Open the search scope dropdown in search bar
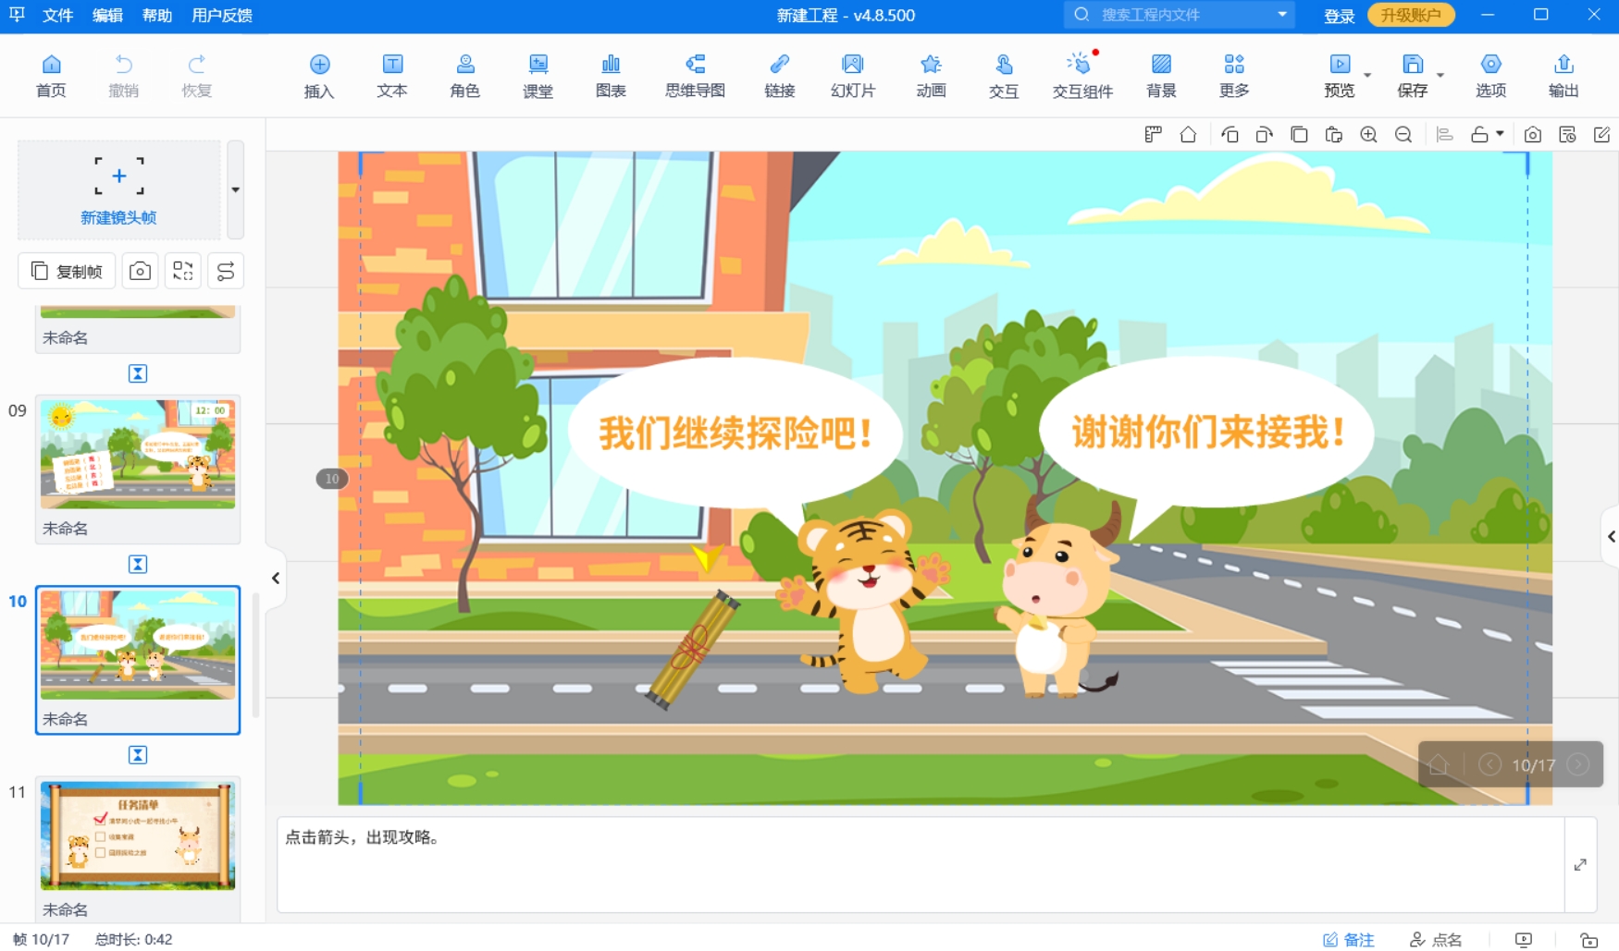This screenshot has width=1619, height=951. click(x=1281, y=15)
